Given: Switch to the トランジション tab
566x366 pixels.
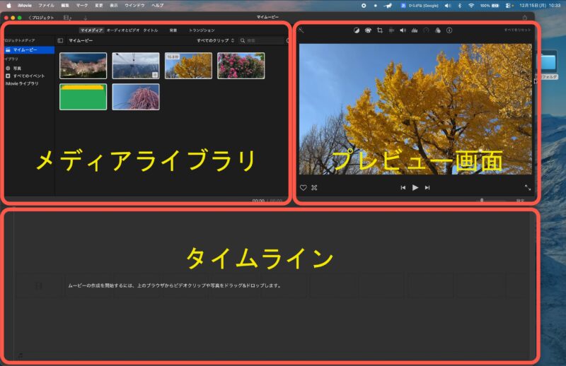Looking at the screenshot, I should [202, 30].
